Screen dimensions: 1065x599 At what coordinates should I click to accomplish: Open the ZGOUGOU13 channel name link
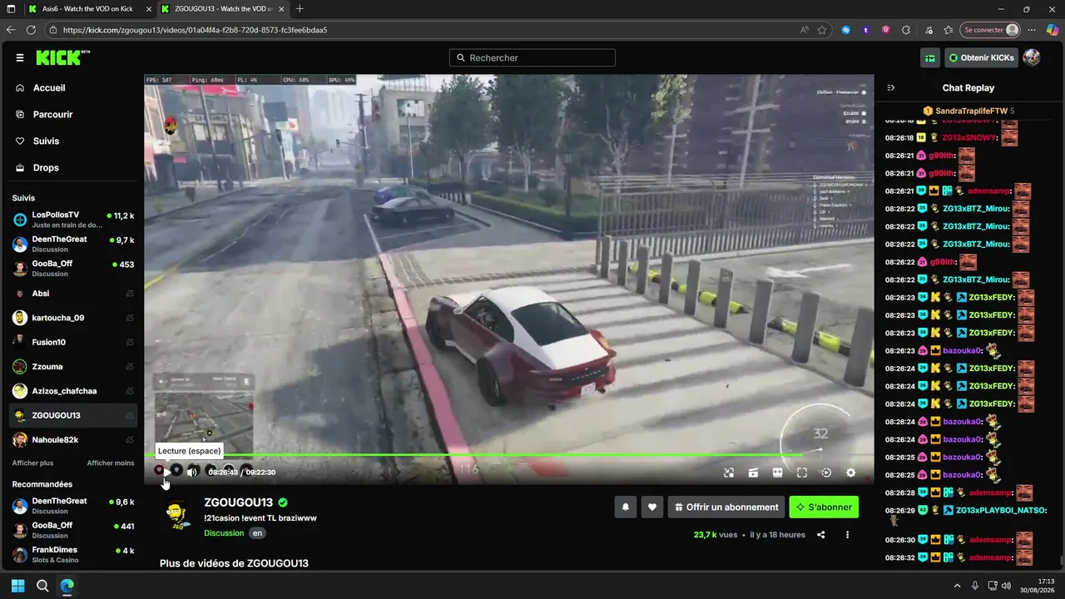point(239,502)
